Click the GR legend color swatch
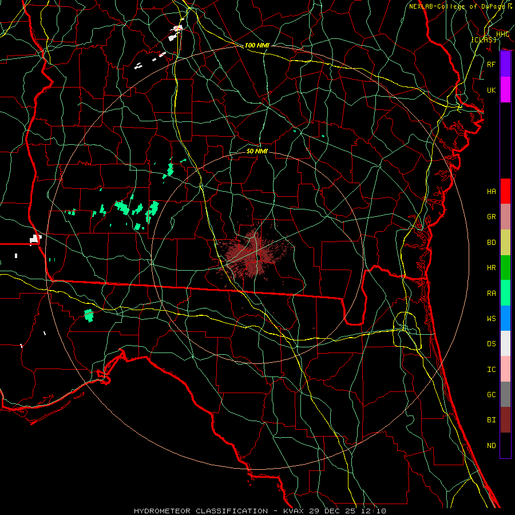The height and width of the screenshot is (515, 515). tap(505, 217)
